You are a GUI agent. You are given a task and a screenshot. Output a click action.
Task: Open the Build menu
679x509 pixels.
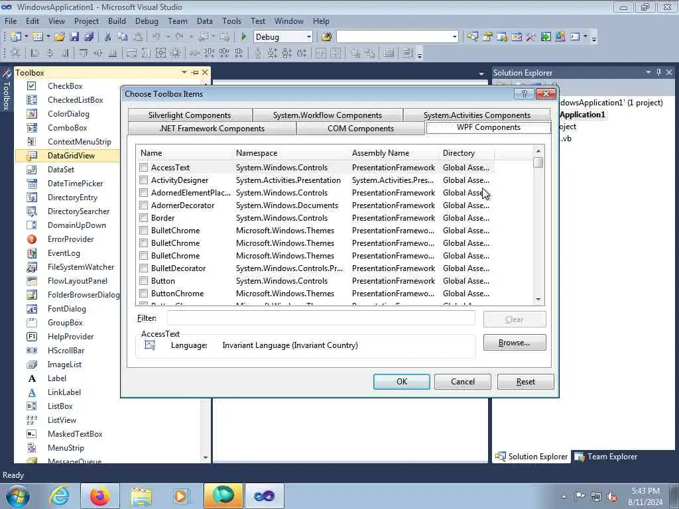pos(117,21)
